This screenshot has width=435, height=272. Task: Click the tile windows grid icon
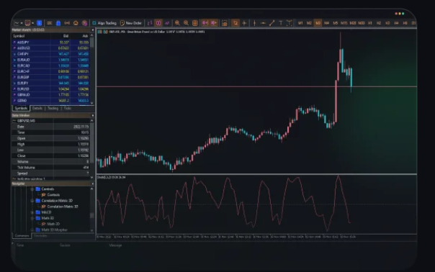coord(195,23)
